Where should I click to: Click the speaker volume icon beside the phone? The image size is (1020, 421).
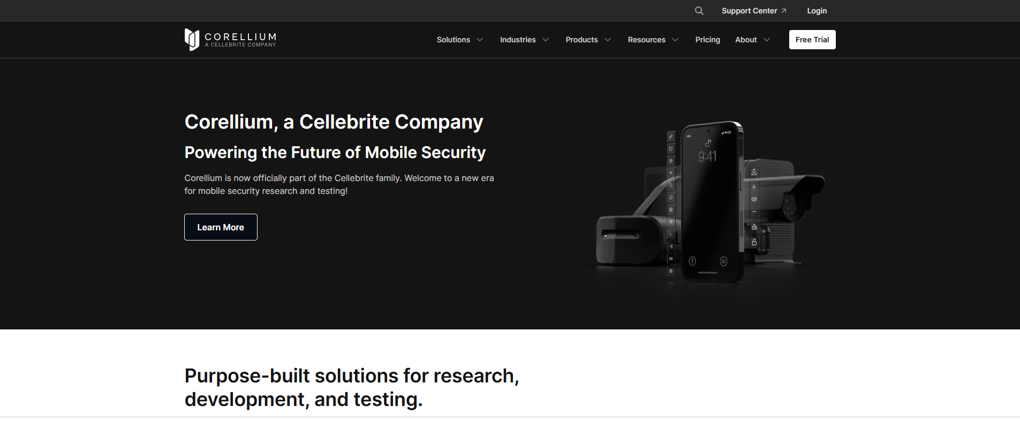pyautogui.click(x=754, y=199)
